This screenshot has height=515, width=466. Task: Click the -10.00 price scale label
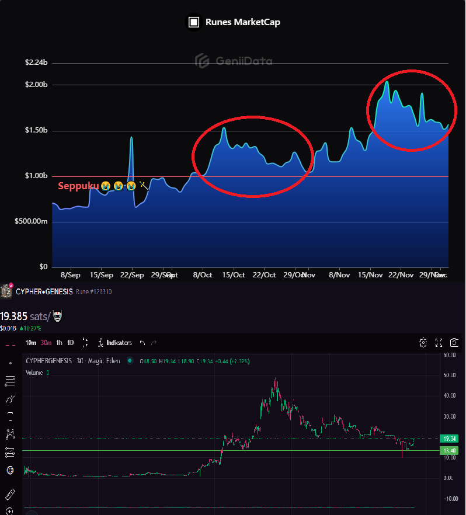451,499
